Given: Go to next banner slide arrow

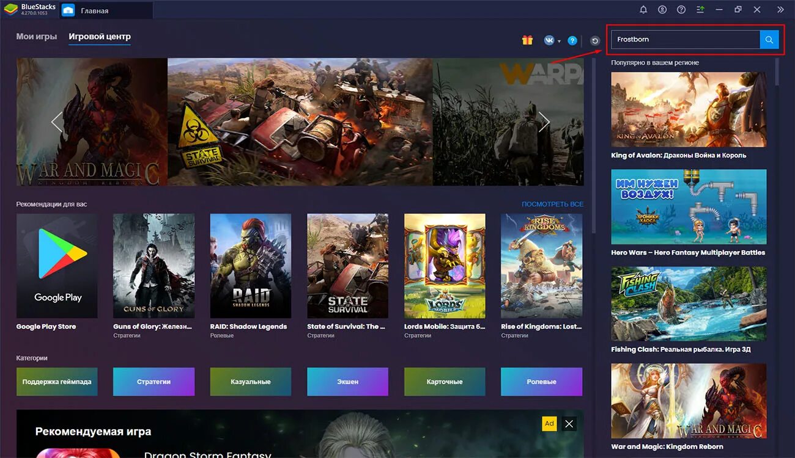Looking at the screenshot, I should tap(544, 122).
